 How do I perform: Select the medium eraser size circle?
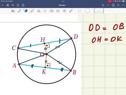point(87,11)
